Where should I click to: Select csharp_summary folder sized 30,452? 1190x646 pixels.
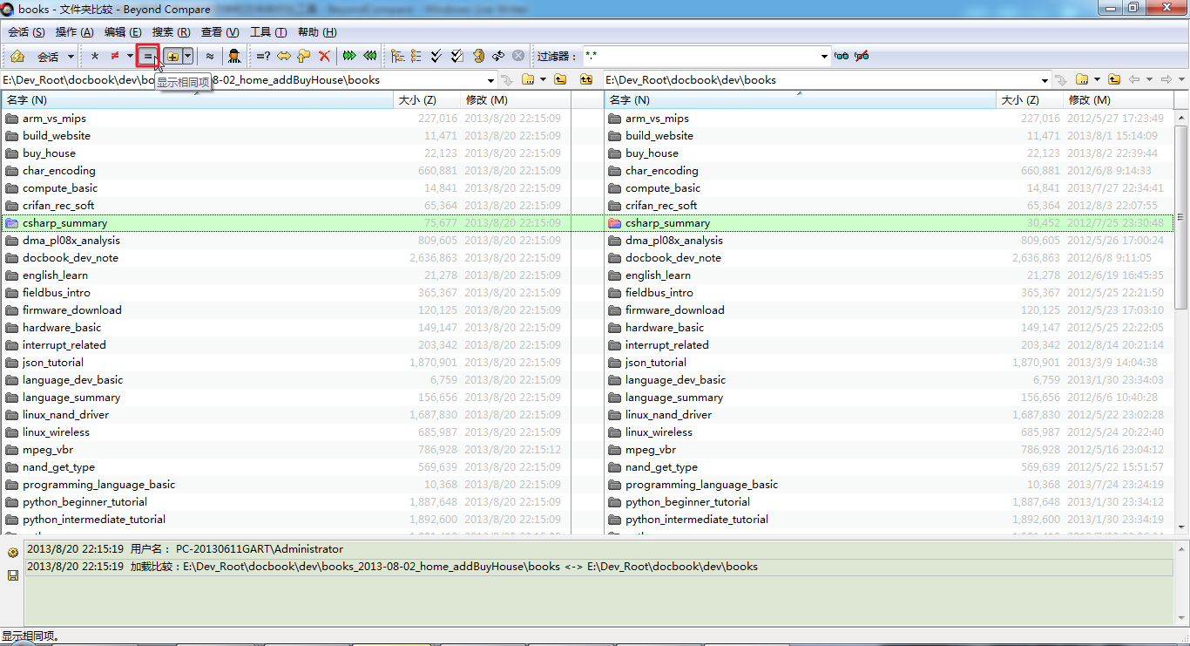(889, 223)
